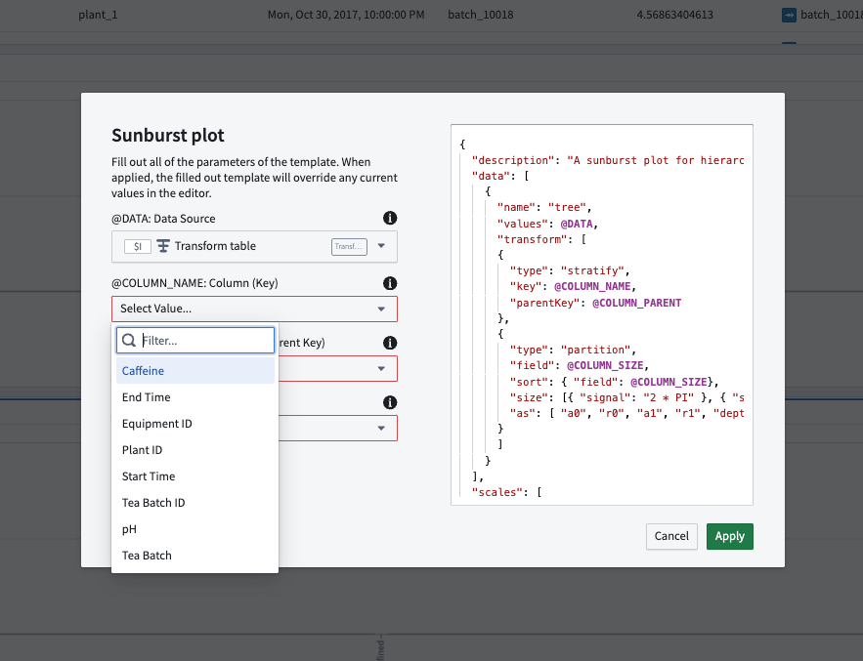Click the Transform table icon in the data source
The image size is (863, 661).
point(163,246)
